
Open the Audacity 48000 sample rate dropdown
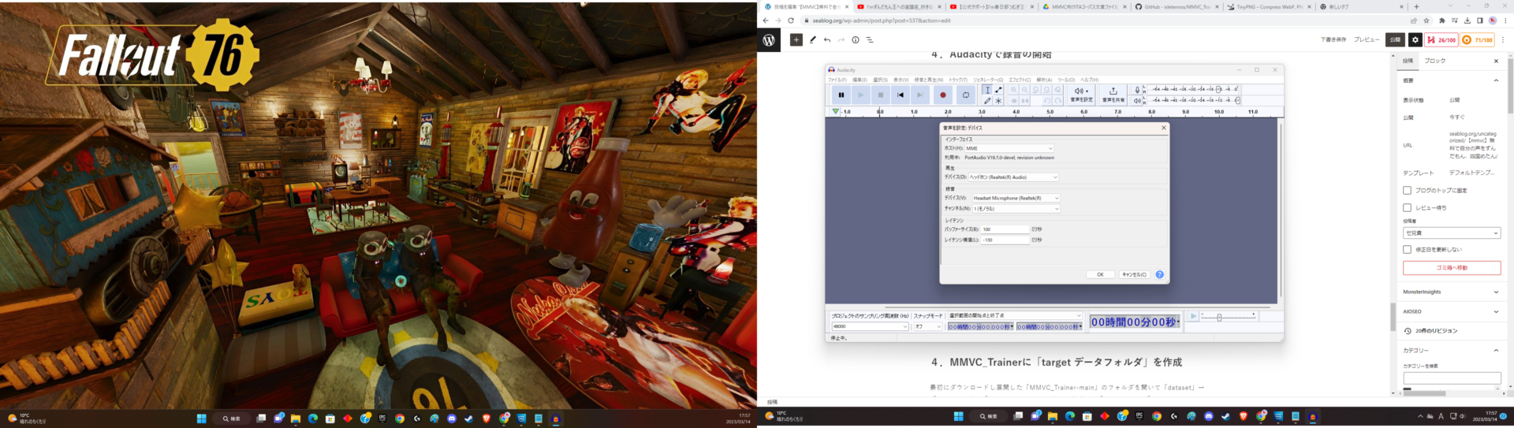pos(870,326)
